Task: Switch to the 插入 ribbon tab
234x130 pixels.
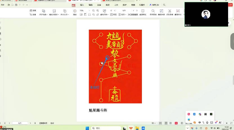Action: point(82,5)
